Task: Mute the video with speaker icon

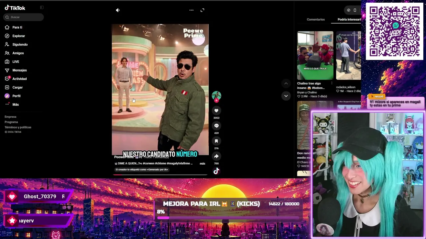Action: [x=117, y=10]
